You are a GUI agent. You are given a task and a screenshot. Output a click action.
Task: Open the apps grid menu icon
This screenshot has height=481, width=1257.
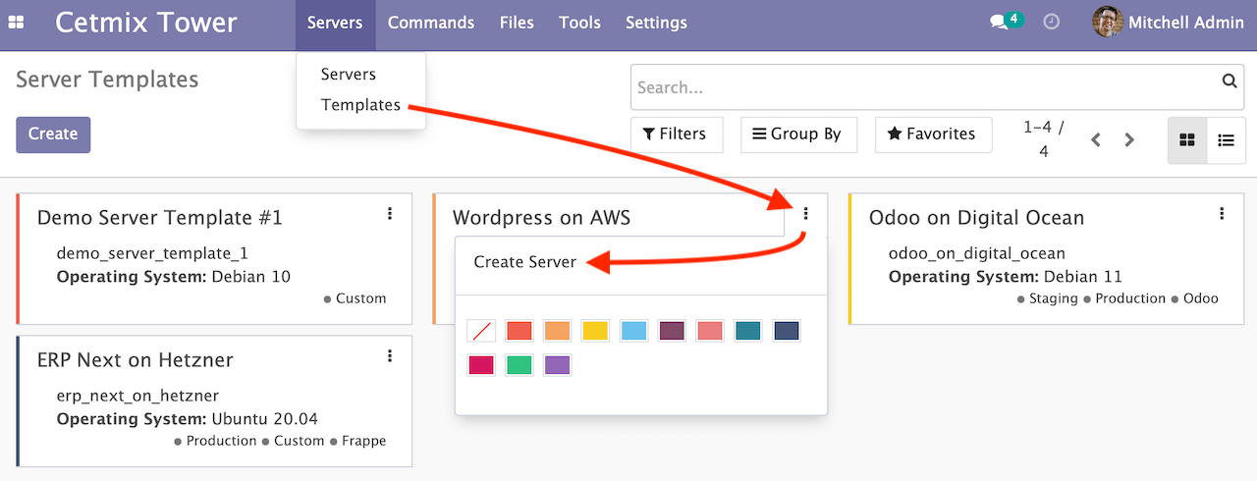pyautogui.click(x=16, y=23)
